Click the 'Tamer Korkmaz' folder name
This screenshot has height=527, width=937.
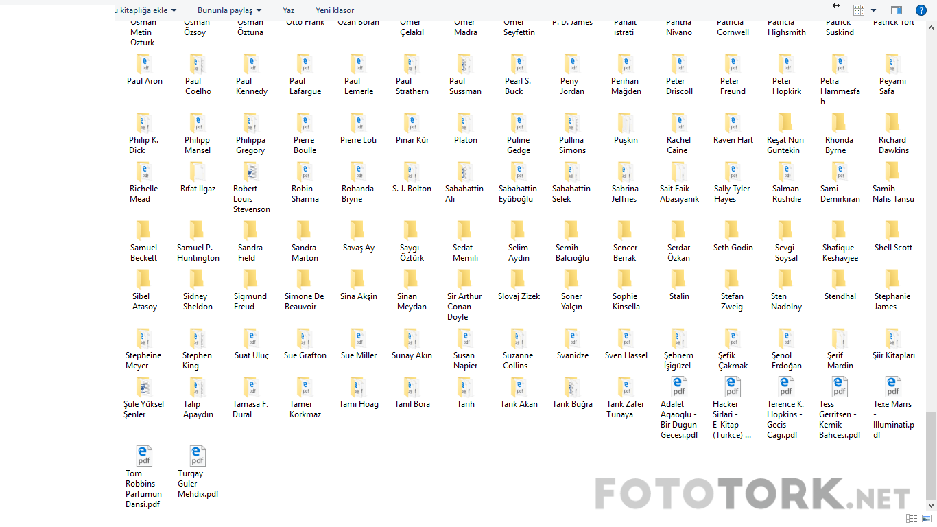tap(305, 409)
